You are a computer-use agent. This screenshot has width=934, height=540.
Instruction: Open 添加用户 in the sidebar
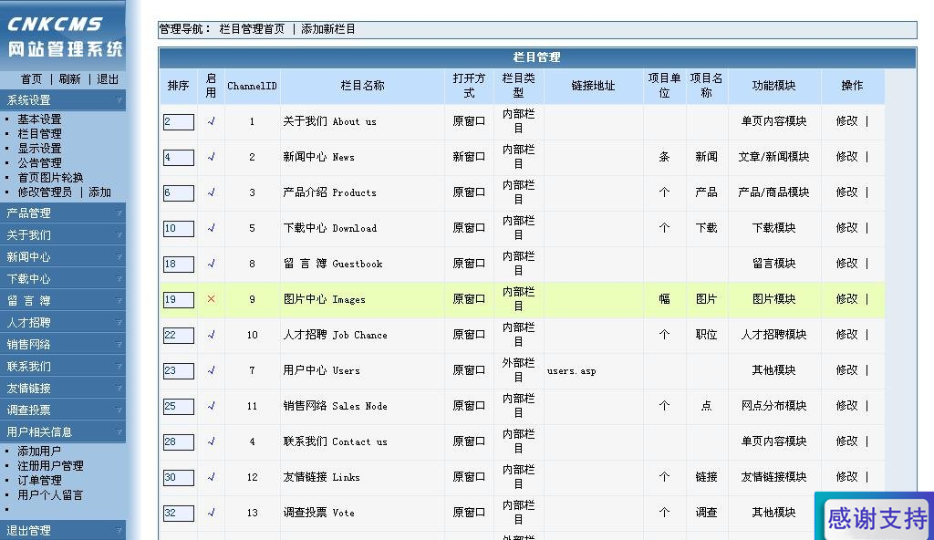click(x=39, y=452)
